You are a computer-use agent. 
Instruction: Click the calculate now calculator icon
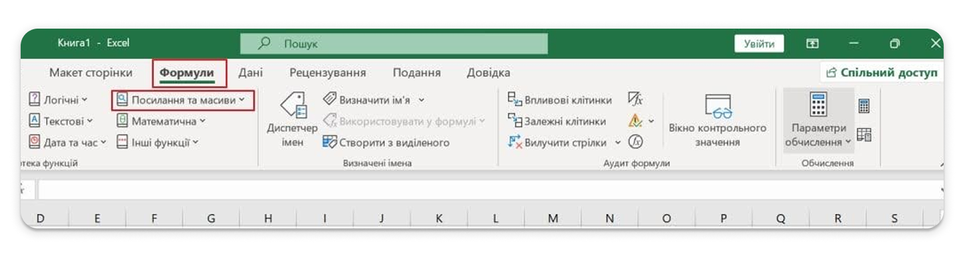point(864,106)
